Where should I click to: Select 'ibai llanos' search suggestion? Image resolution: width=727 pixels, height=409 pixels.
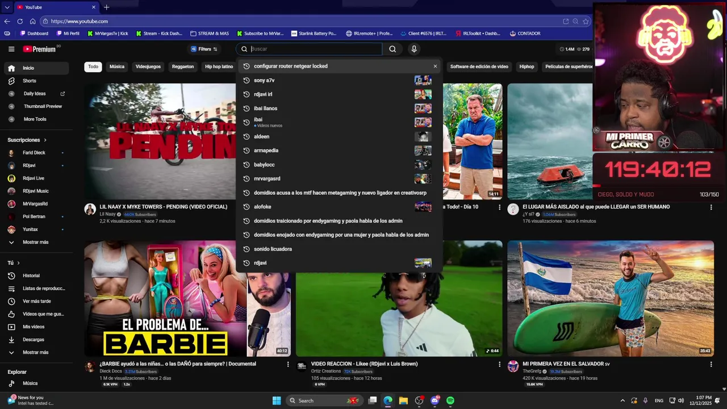point(339,108)
